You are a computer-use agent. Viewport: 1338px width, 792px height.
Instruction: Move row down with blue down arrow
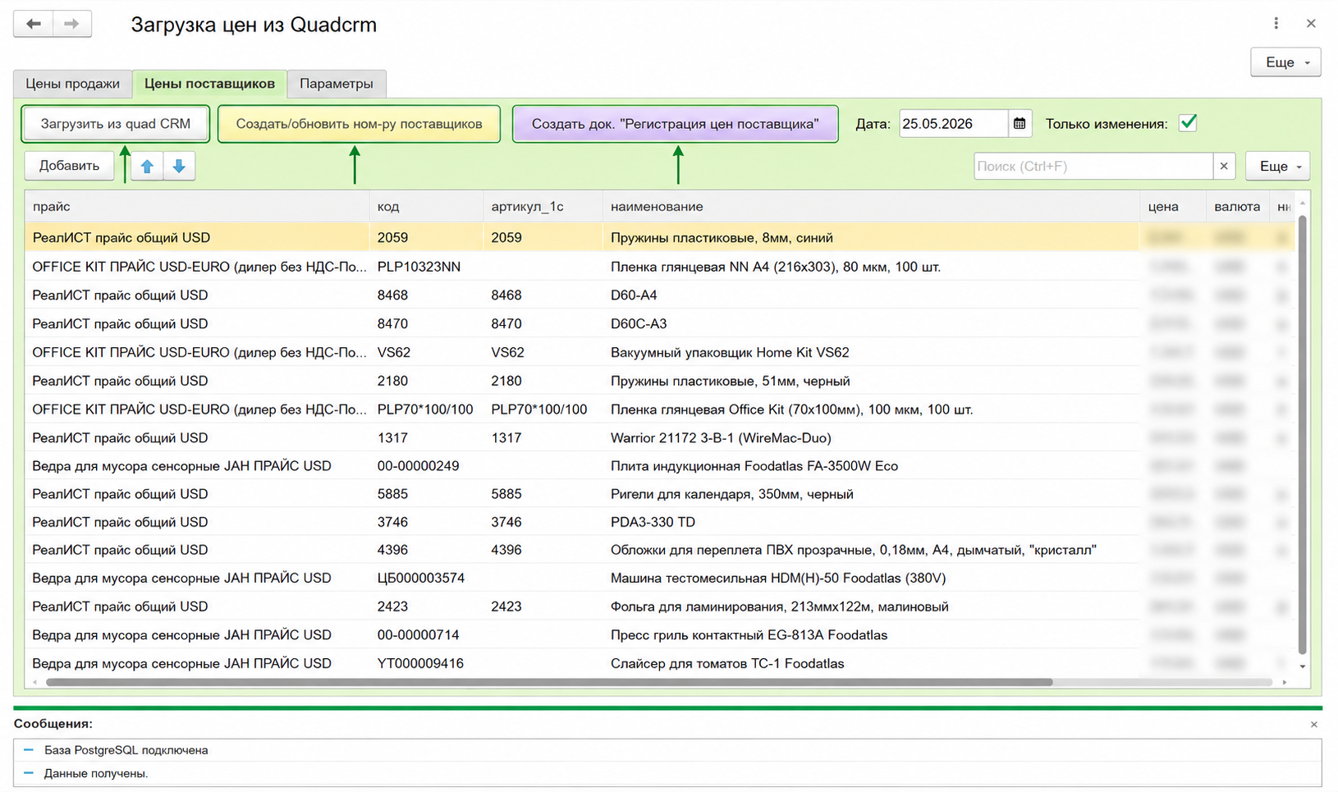tap(179, 166)
